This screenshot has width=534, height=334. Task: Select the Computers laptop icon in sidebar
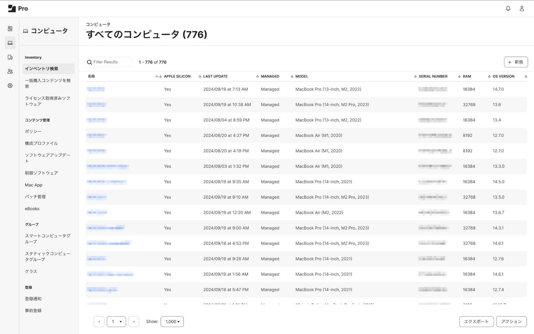point(10,43)
